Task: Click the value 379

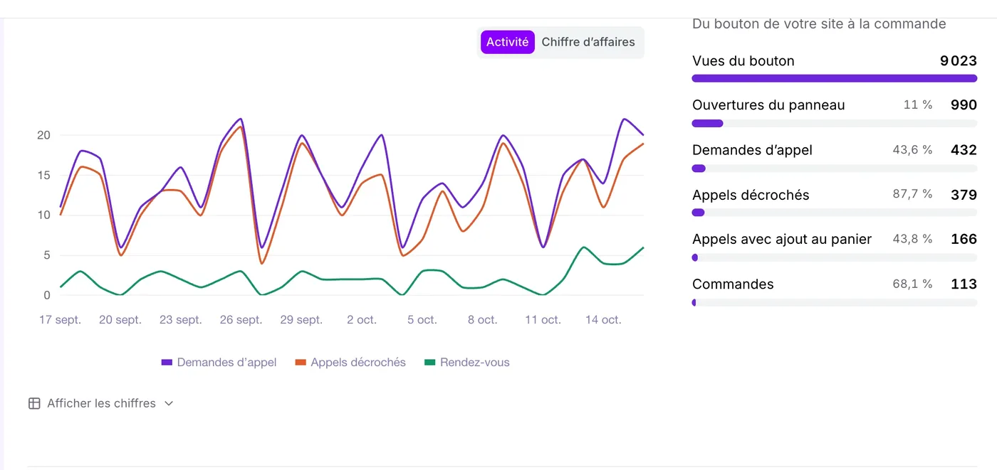Action: (x=964, y=195)
